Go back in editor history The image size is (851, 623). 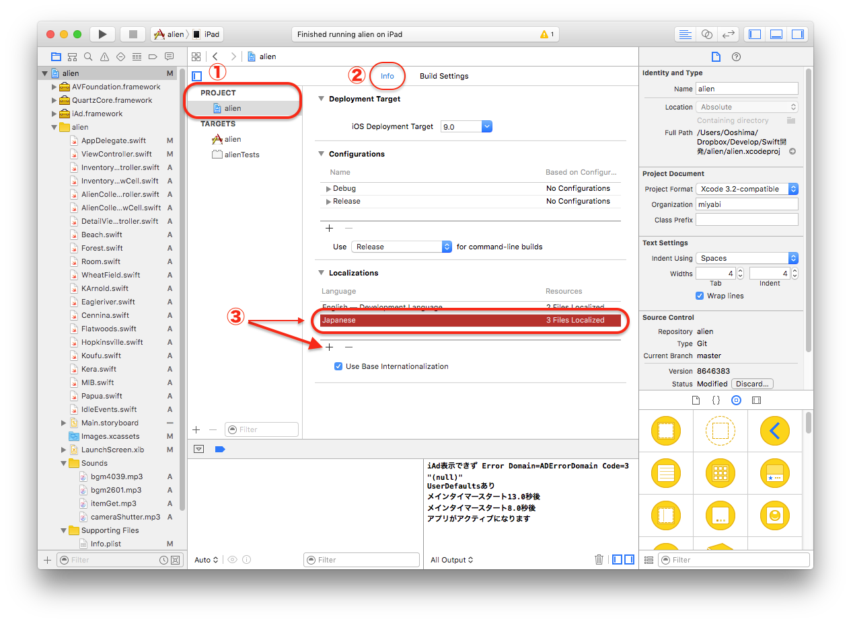point(215,56)
